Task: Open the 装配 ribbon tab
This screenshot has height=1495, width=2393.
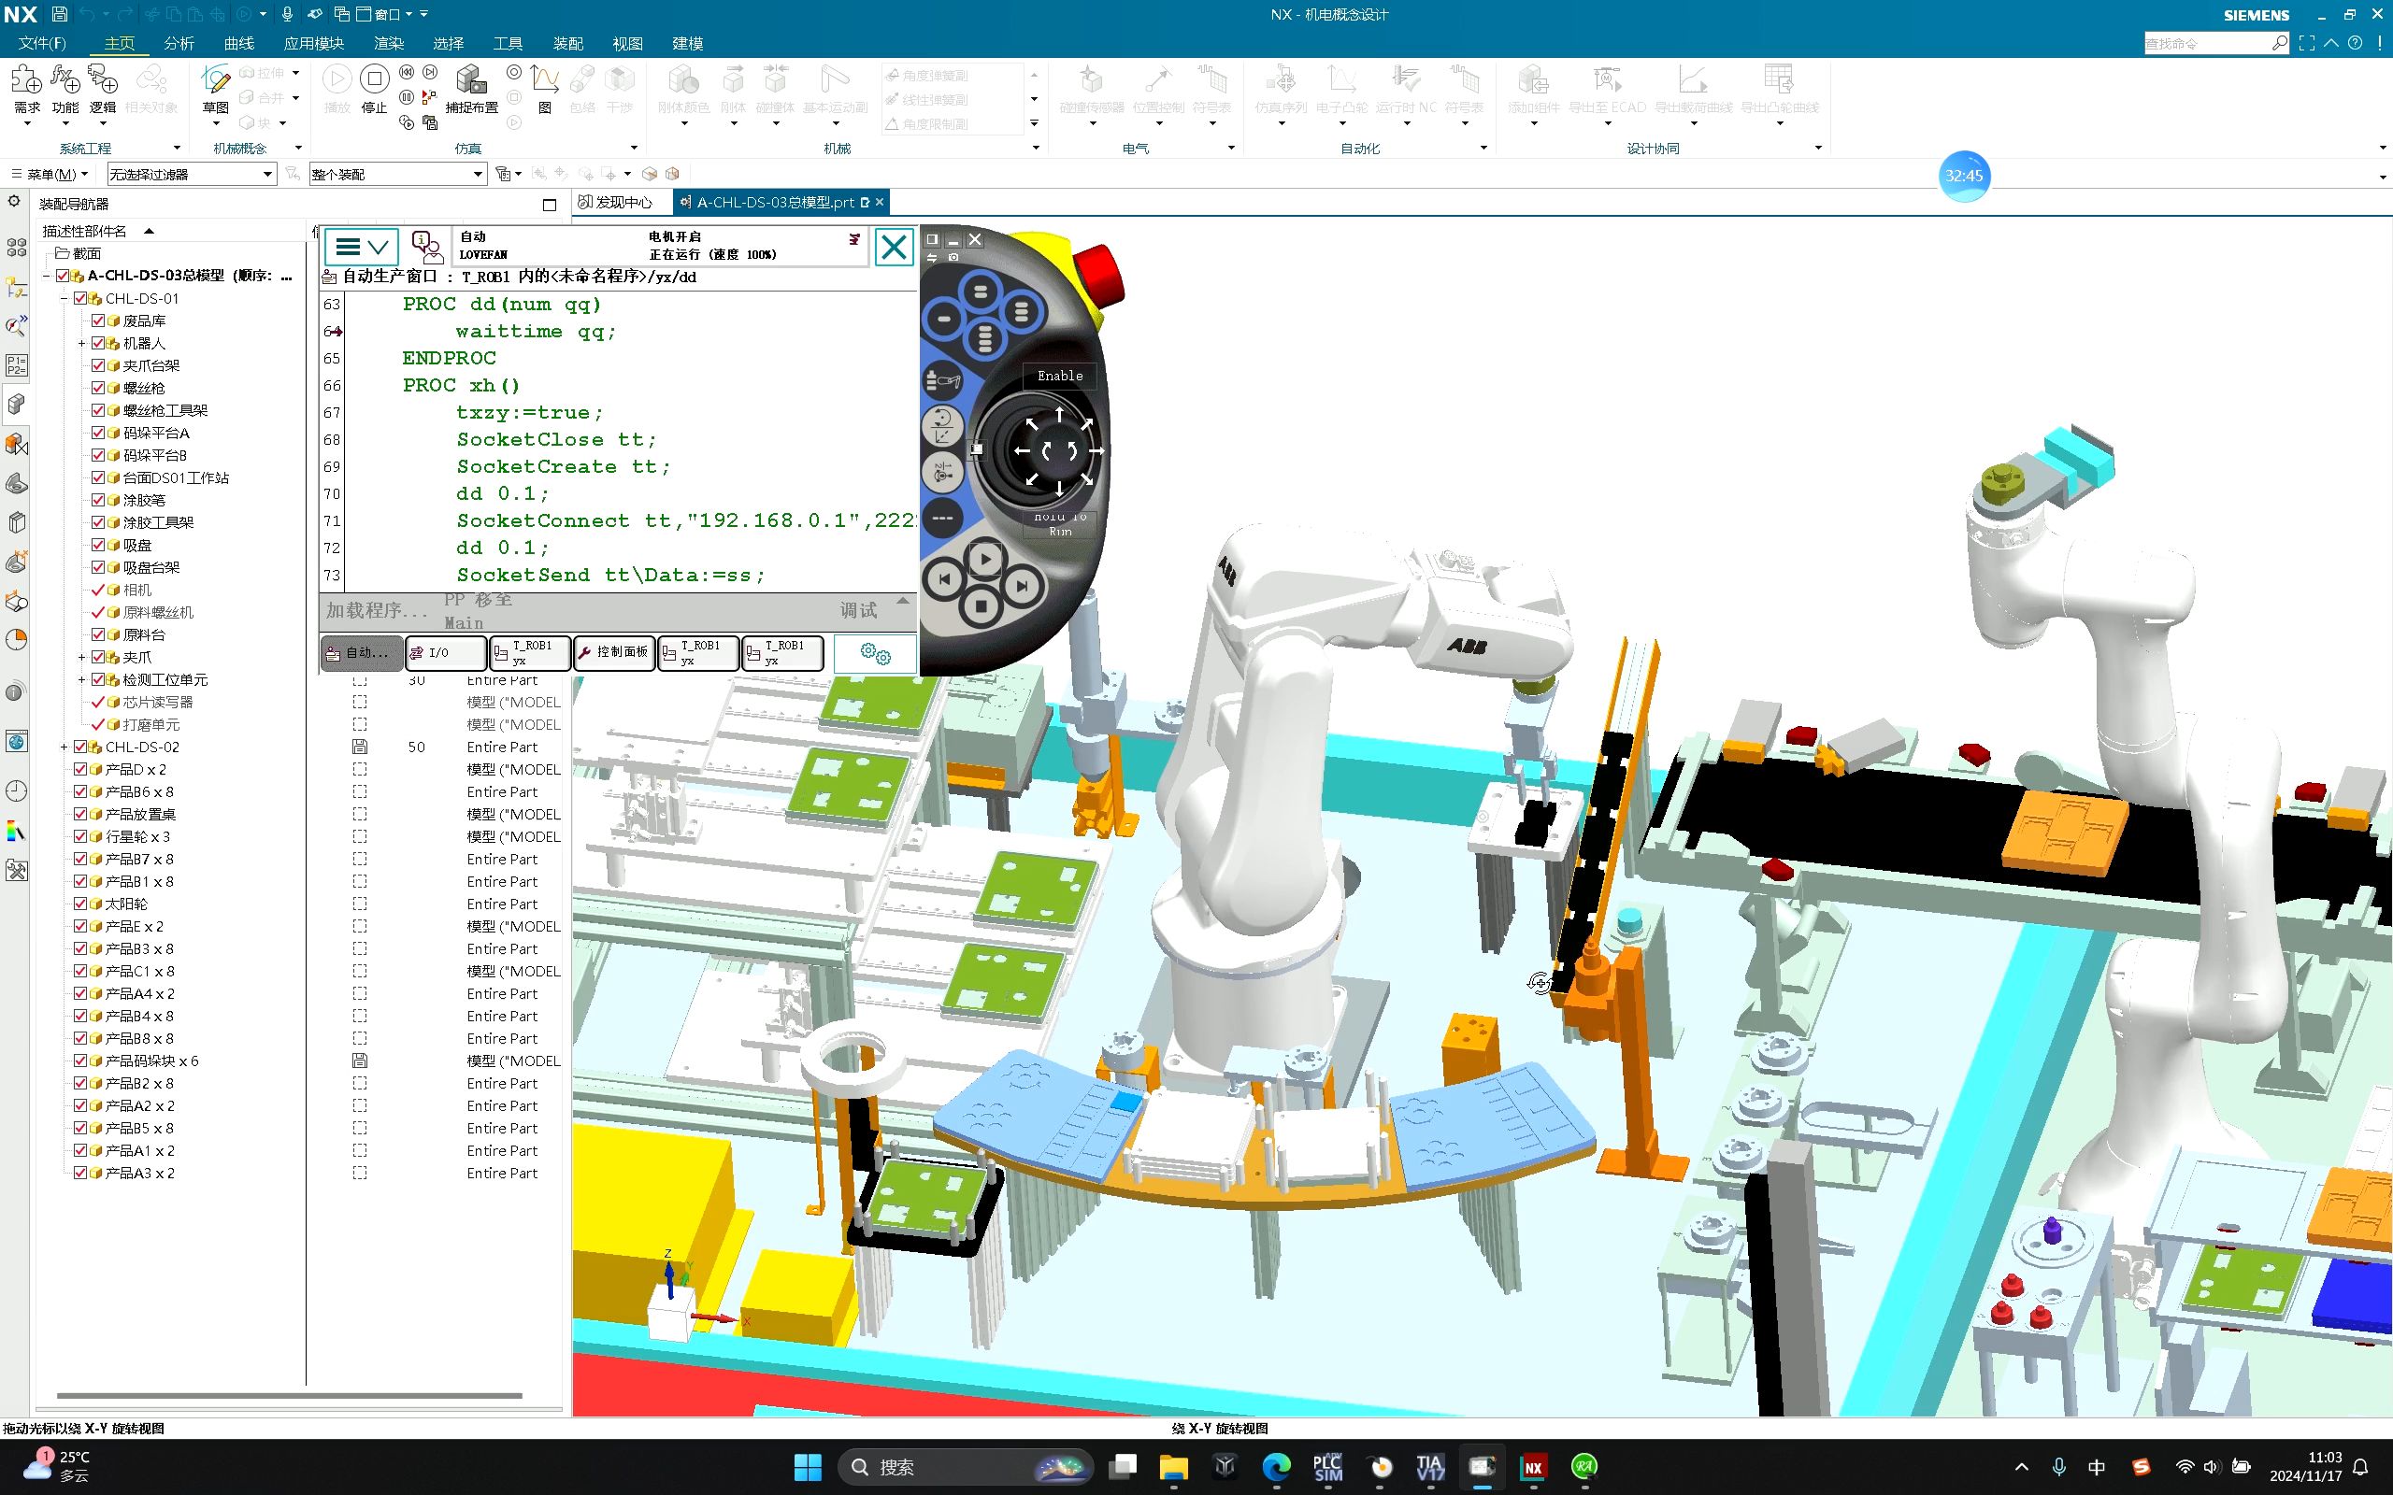Action: [x=567, y=44]
